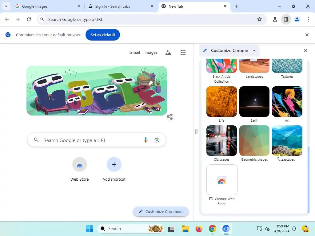Open the tab search dropdown arrow
The height and width of the screenshot is (236, 315).
[x=6, y=6]
